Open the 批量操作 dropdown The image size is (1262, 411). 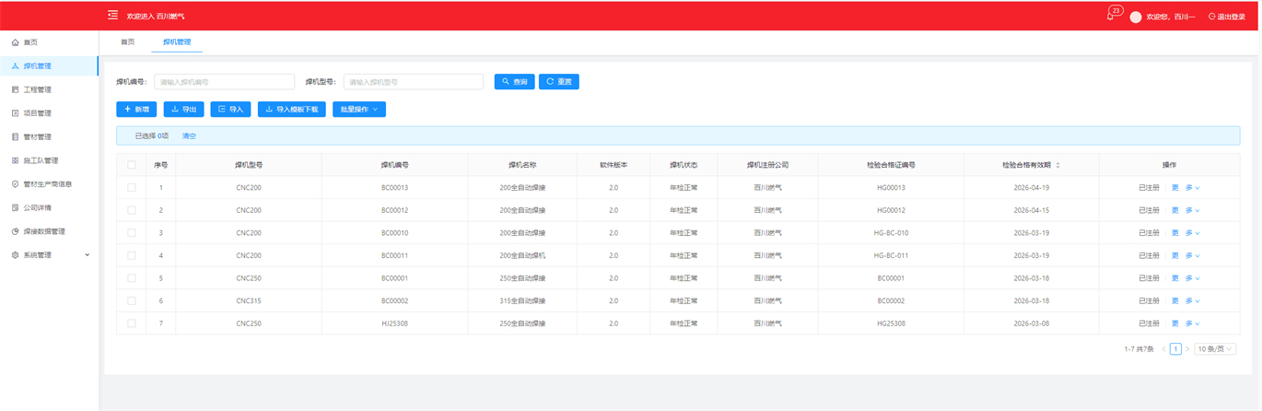pos(359,109)
